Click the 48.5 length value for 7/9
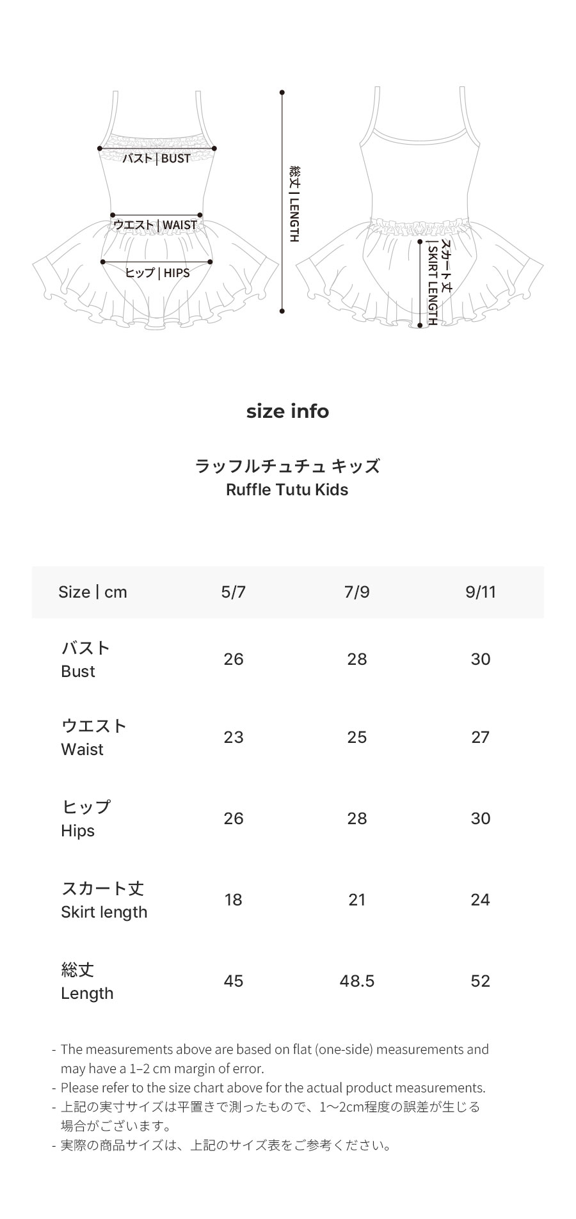This screenshot has width=576, height=1219. 357,981
